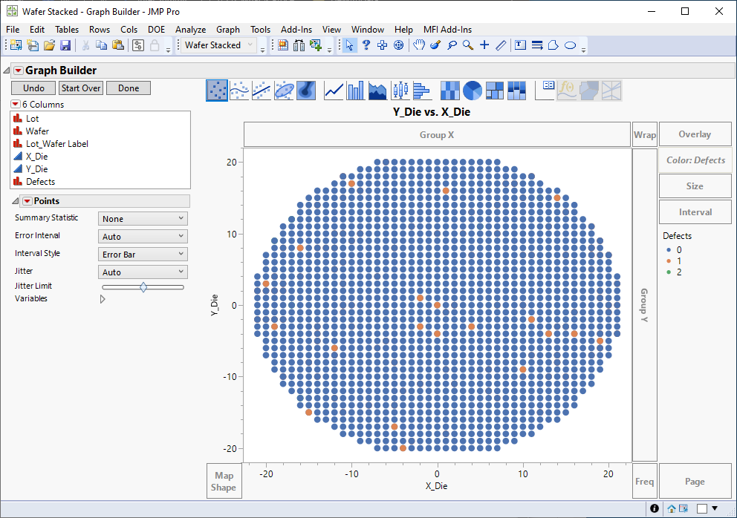
Task: Click the Start Over button
Action: point(81,88)
